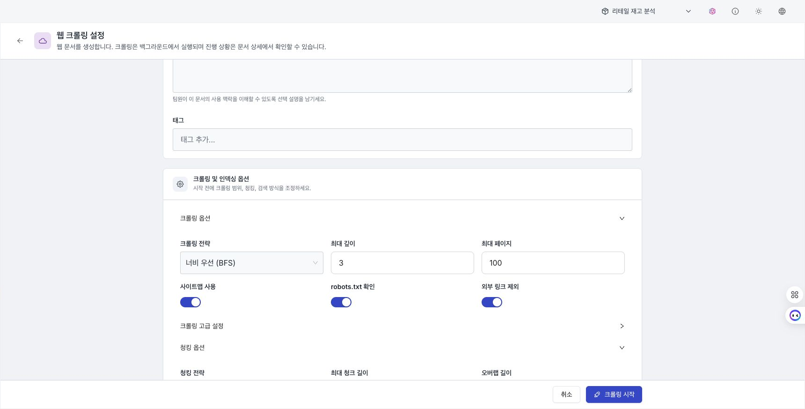This screenshot has height=409, width=805.
Task: Open the chatbot assistant floating icon
Action: (x=795, y=315)
